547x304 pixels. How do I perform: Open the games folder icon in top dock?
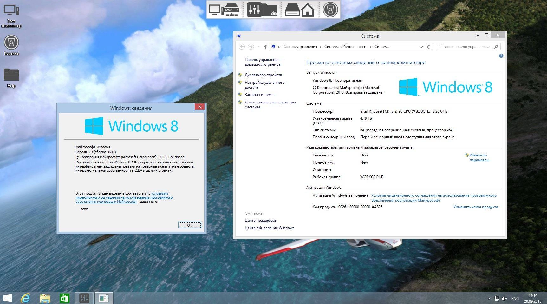[x=270, y=10]
